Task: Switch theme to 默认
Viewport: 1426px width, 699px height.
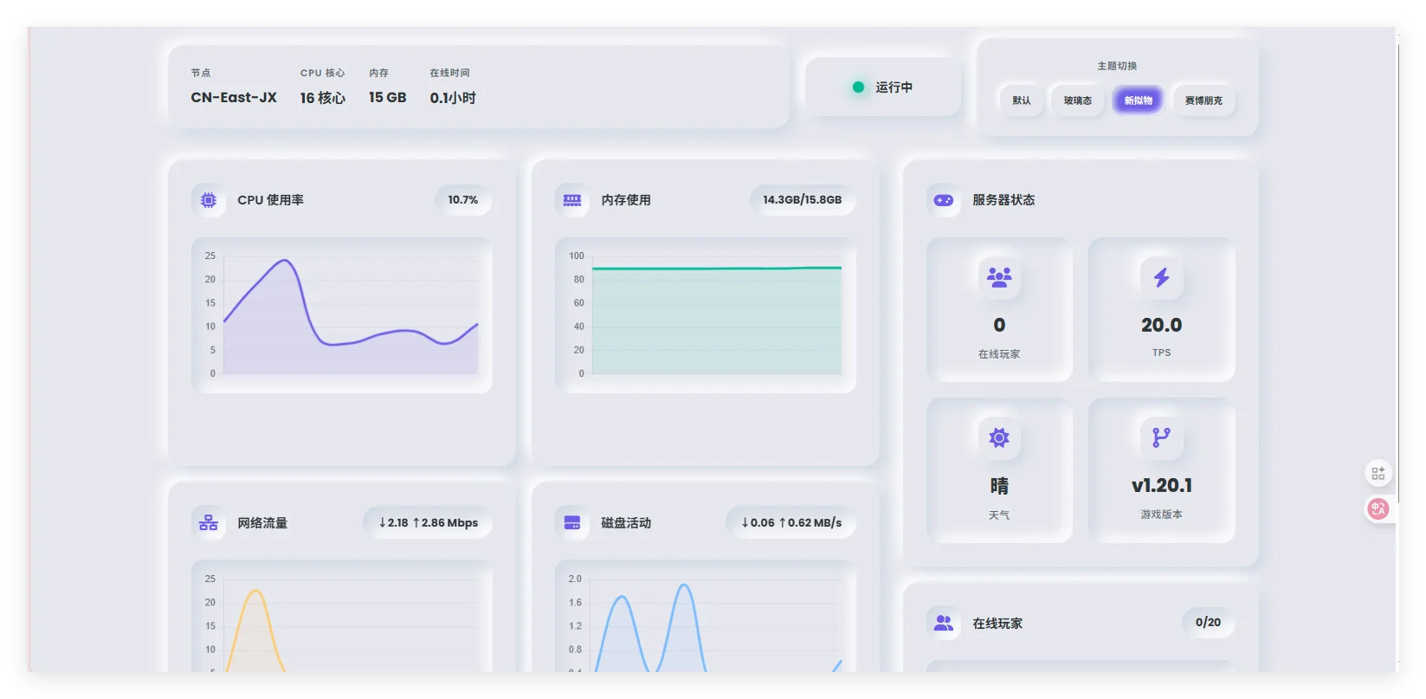Action: [x=1022, y=100]
